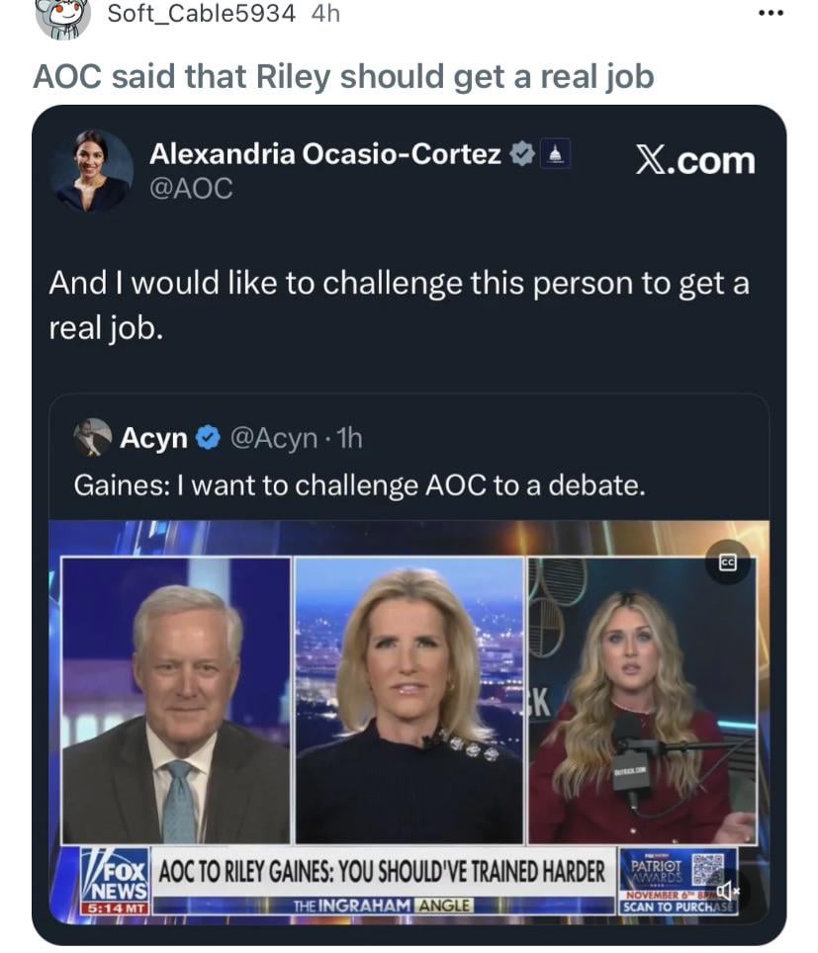Click the X.com logo

click(695, 160)
